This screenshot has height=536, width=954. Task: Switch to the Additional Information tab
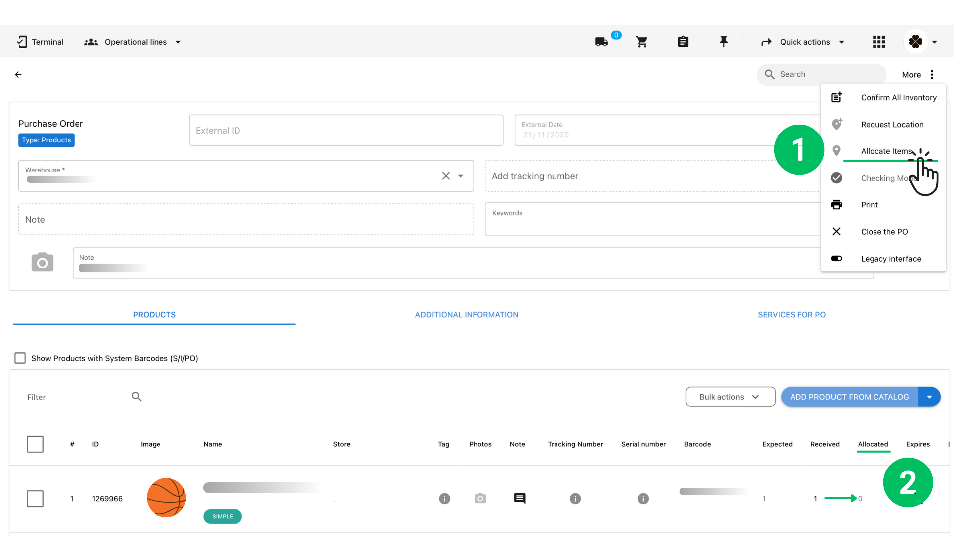tap(466, 314)
